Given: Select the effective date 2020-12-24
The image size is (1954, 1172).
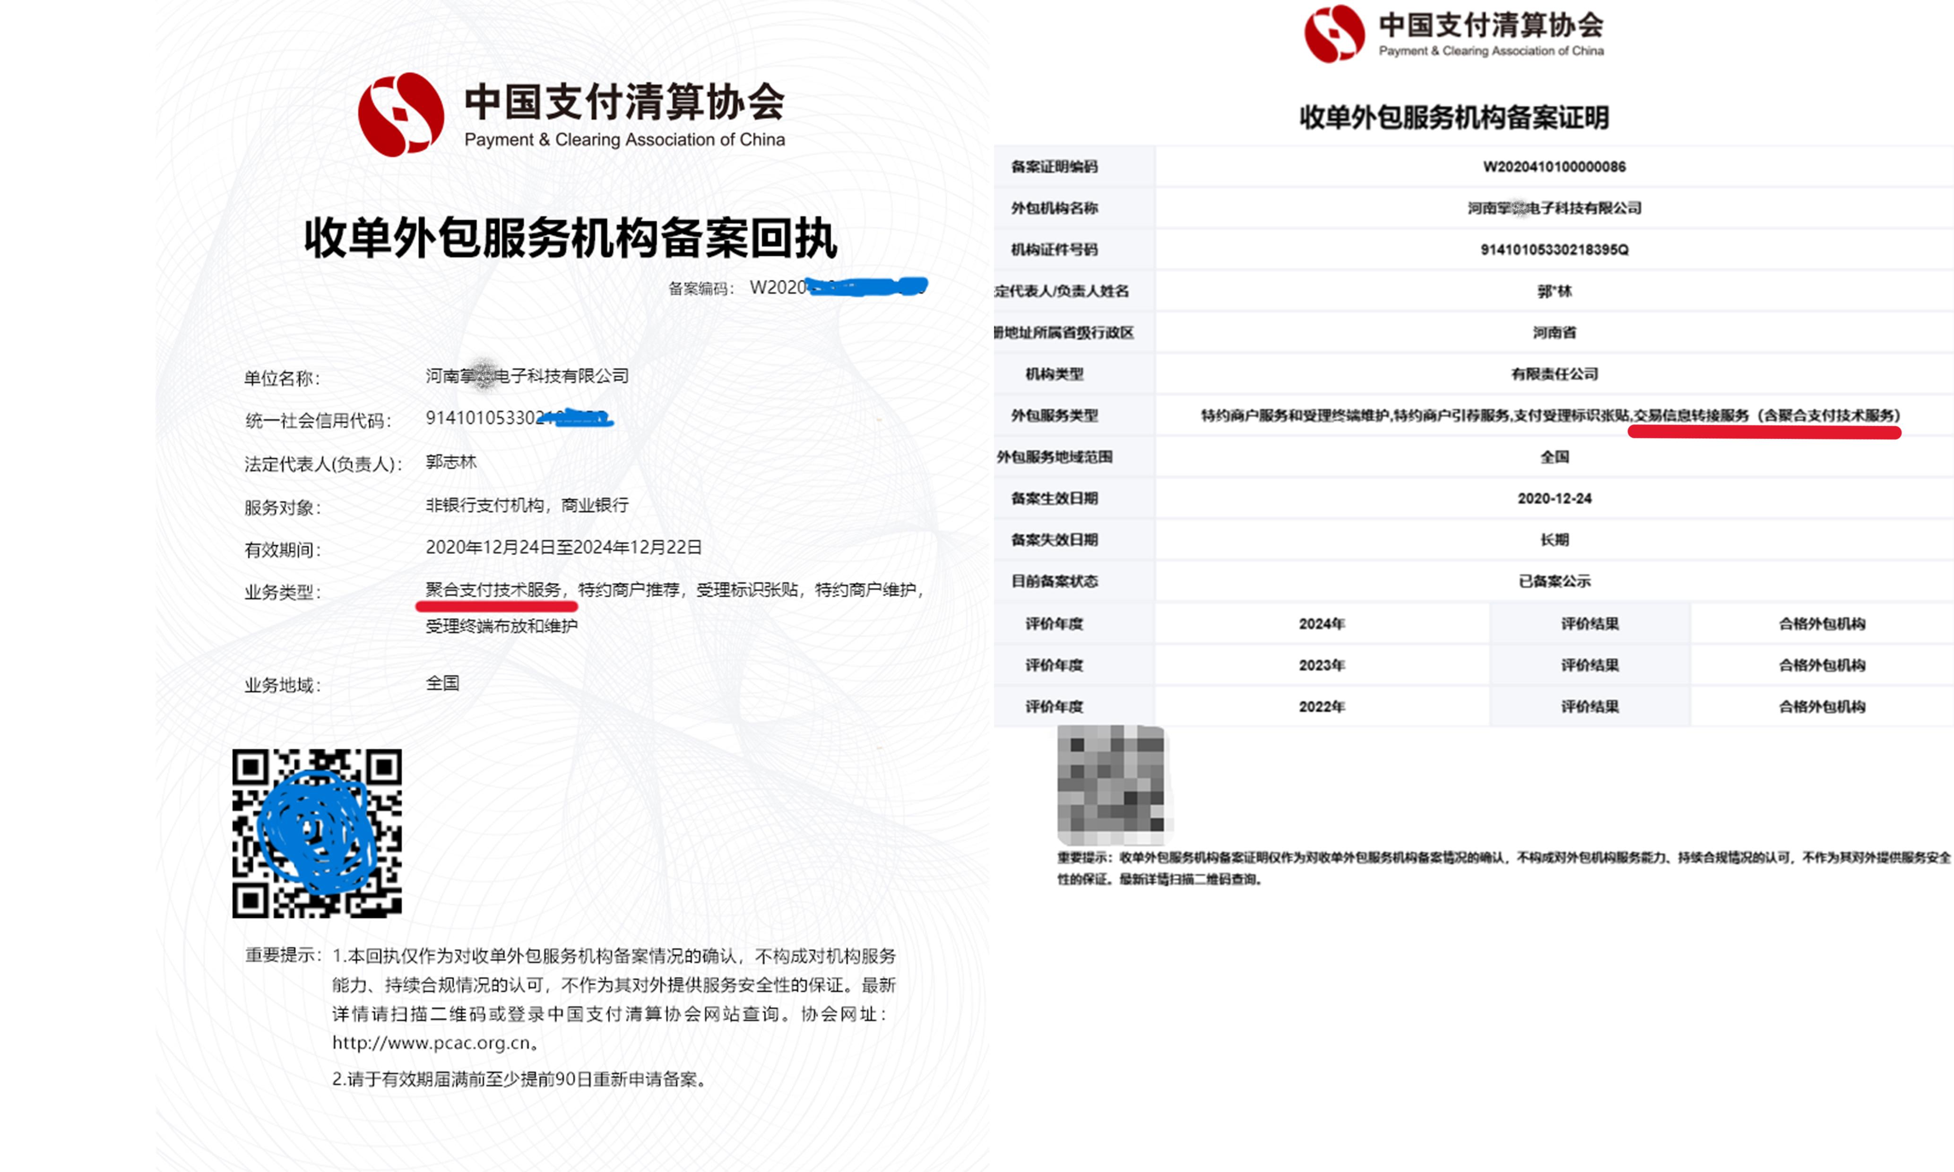Looking at the screenshot, I should pyautogui.click(x=1554, y=499).
